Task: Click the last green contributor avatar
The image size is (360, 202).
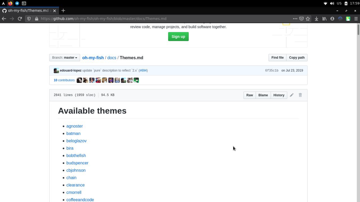Action: pos(136,80)
